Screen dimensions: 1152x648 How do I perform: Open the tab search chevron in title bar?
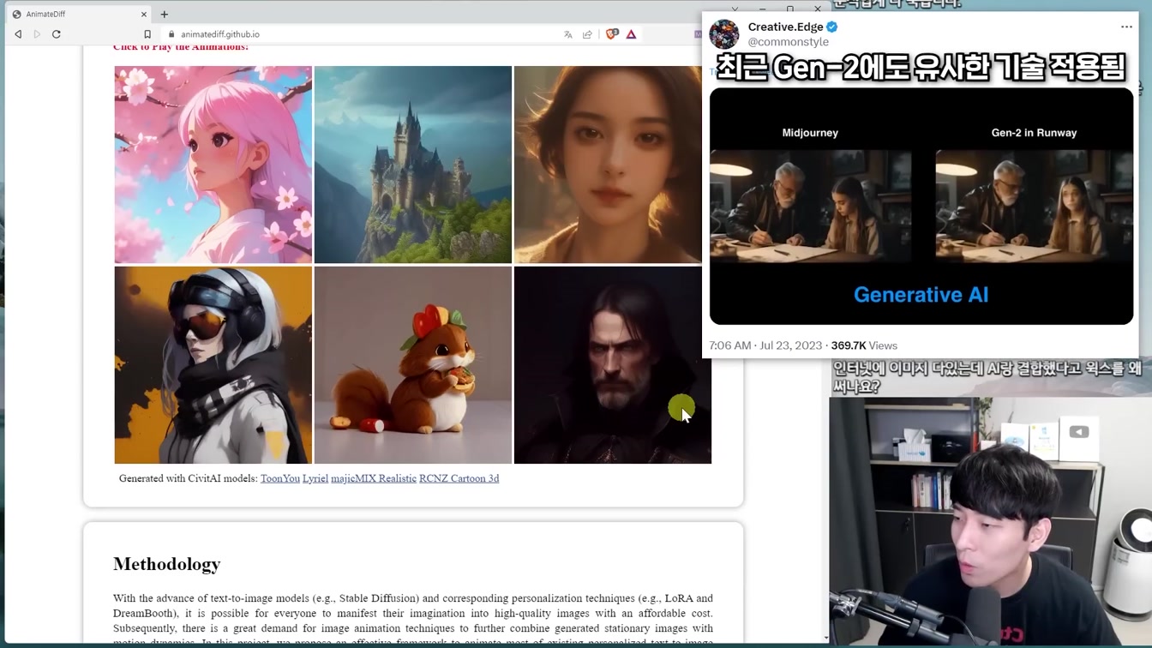(x=735, y=9)
